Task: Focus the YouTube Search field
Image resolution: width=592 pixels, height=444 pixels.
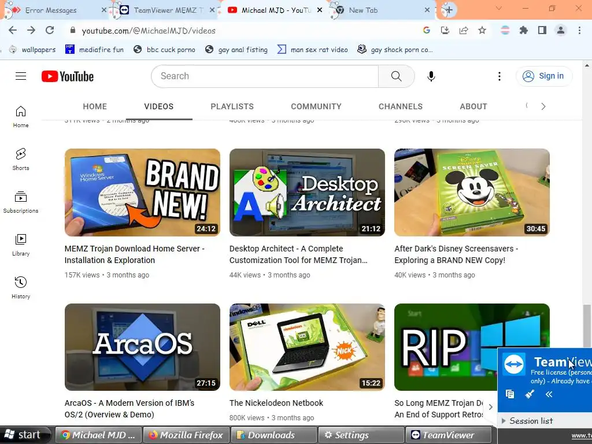Action: coord(265,76)
